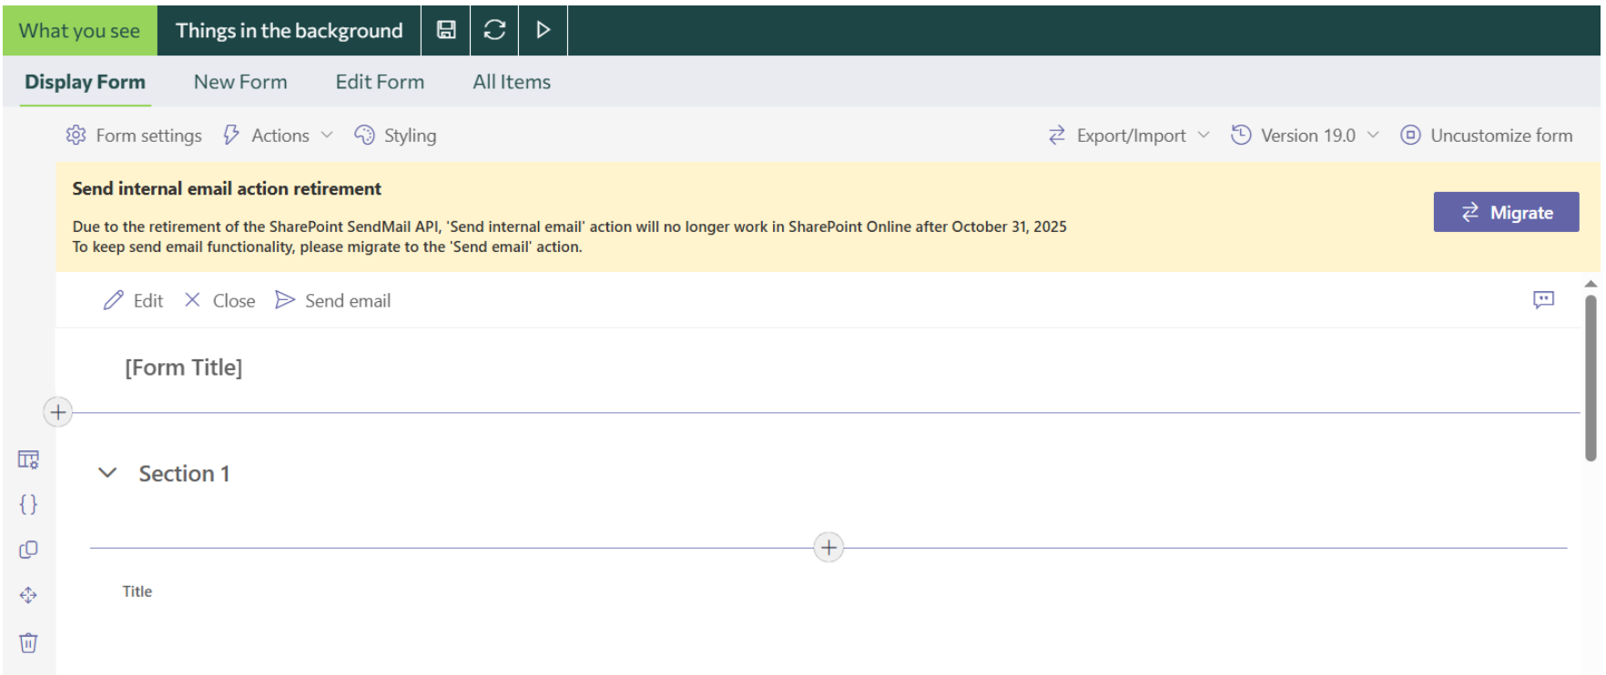Open Form settings
Viewport: 1606px width, 675px height.
[x=134, y=136]
